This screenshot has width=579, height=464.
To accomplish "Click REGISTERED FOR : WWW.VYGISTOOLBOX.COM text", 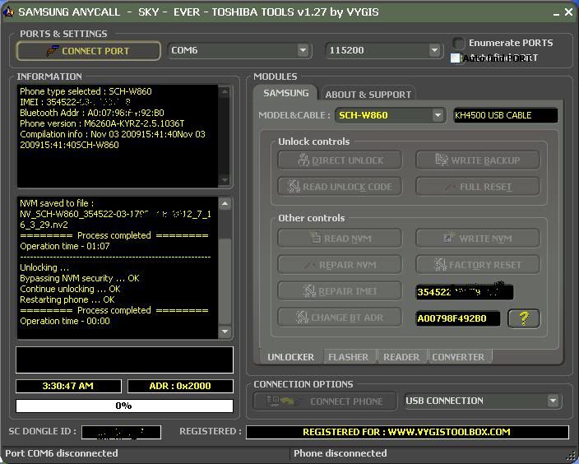I will [406, 432].
